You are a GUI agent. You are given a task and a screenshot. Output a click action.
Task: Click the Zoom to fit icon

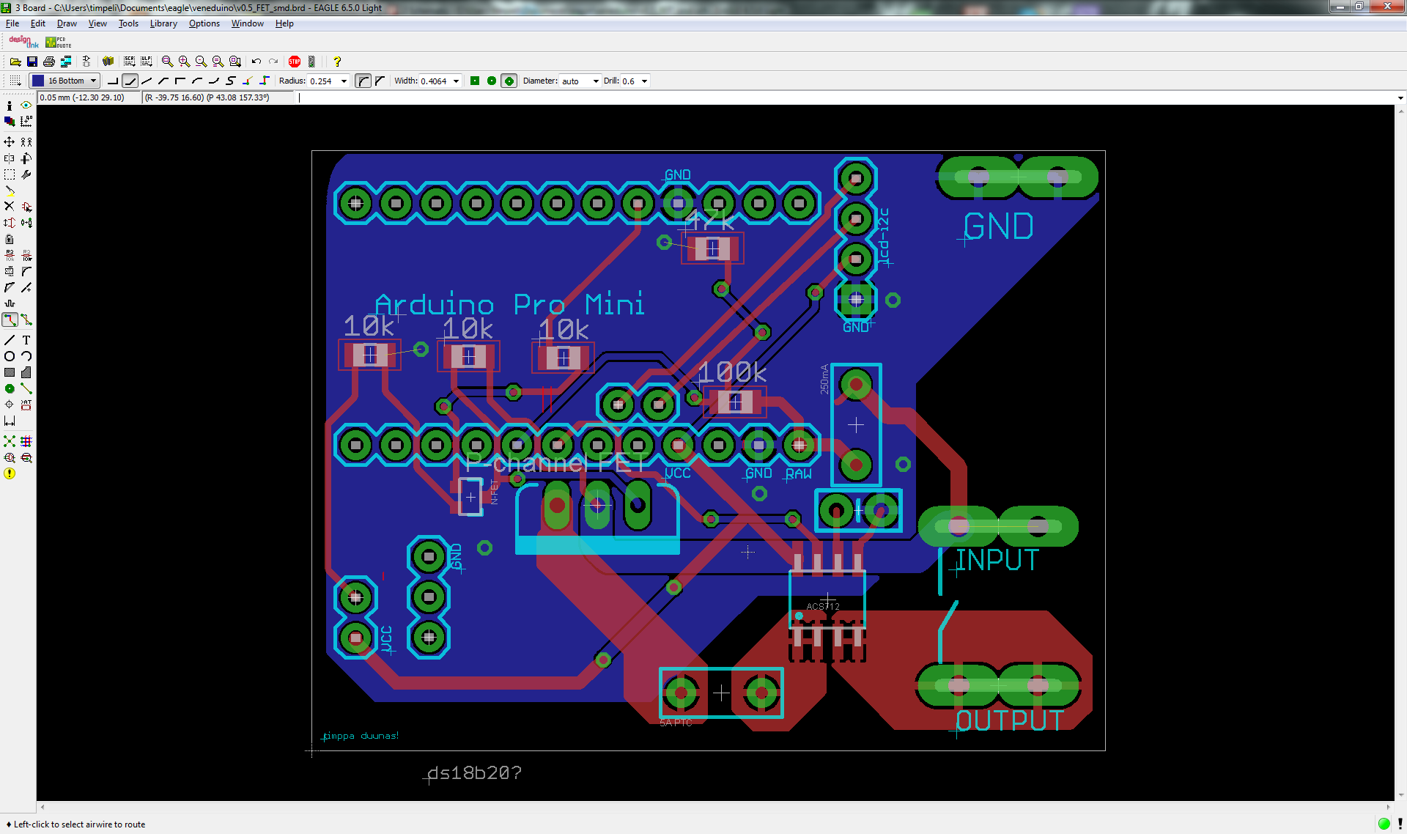click(167, 62)
